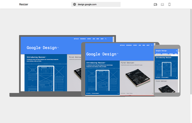The height and width of the screenshot is (123, 192).
Task: Switch to the laptop-only view icon
Action: point(162,4)
